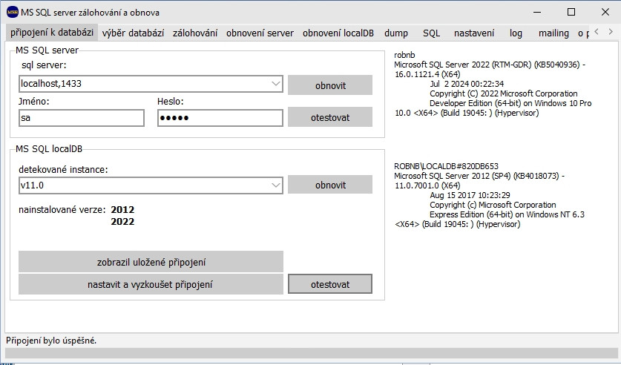Close the MS SQL server window

(605, 13)
